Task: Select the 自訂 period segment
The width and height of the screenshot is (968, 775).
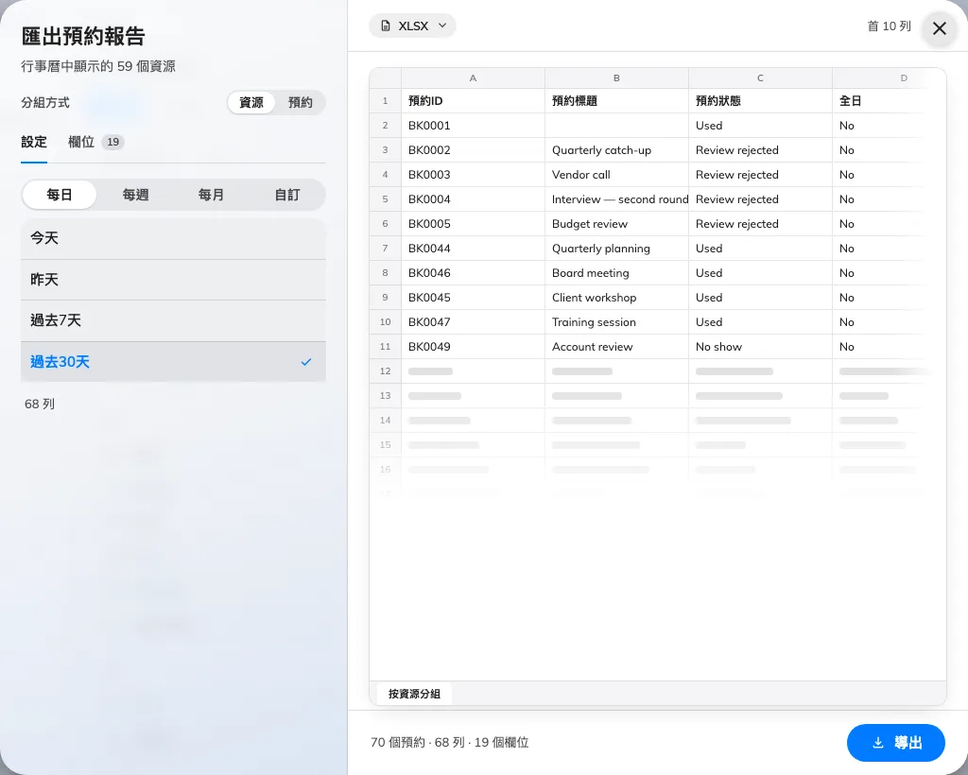Action: pyautogui.click(x=287, y=195)
